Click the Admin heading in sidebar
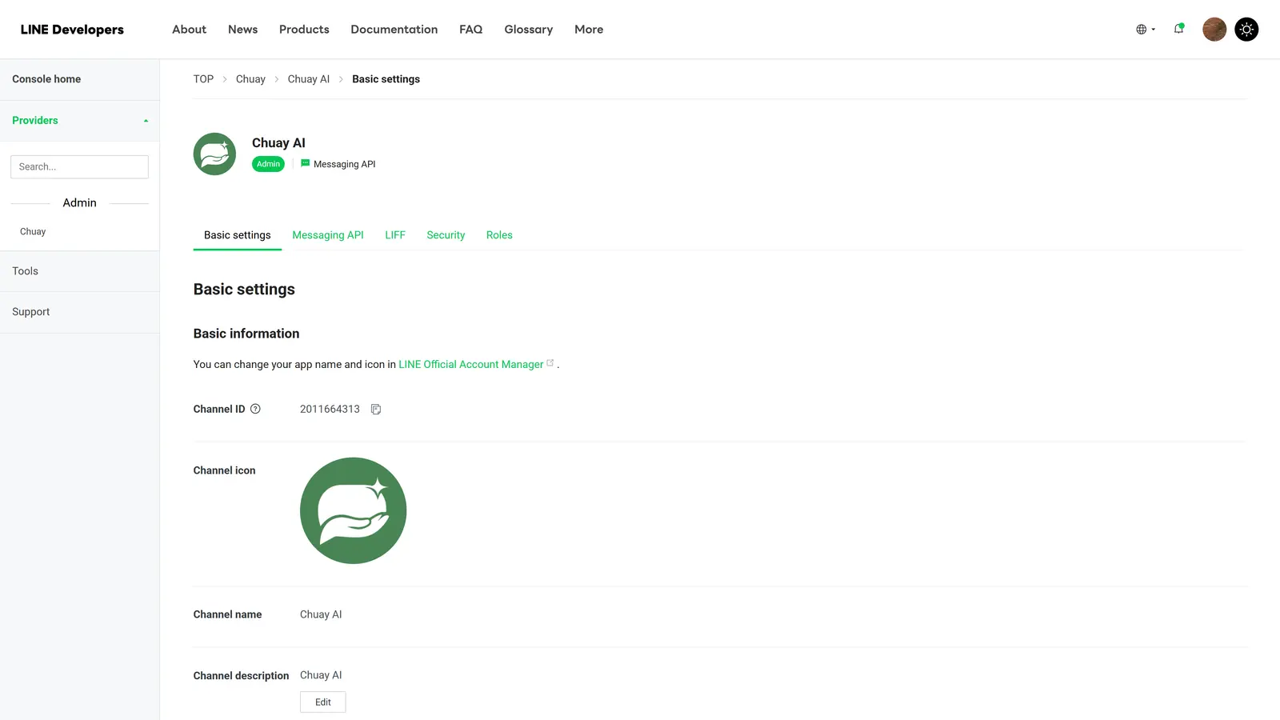The width and height of the screenshot is (1280, 720). (79, 203)
